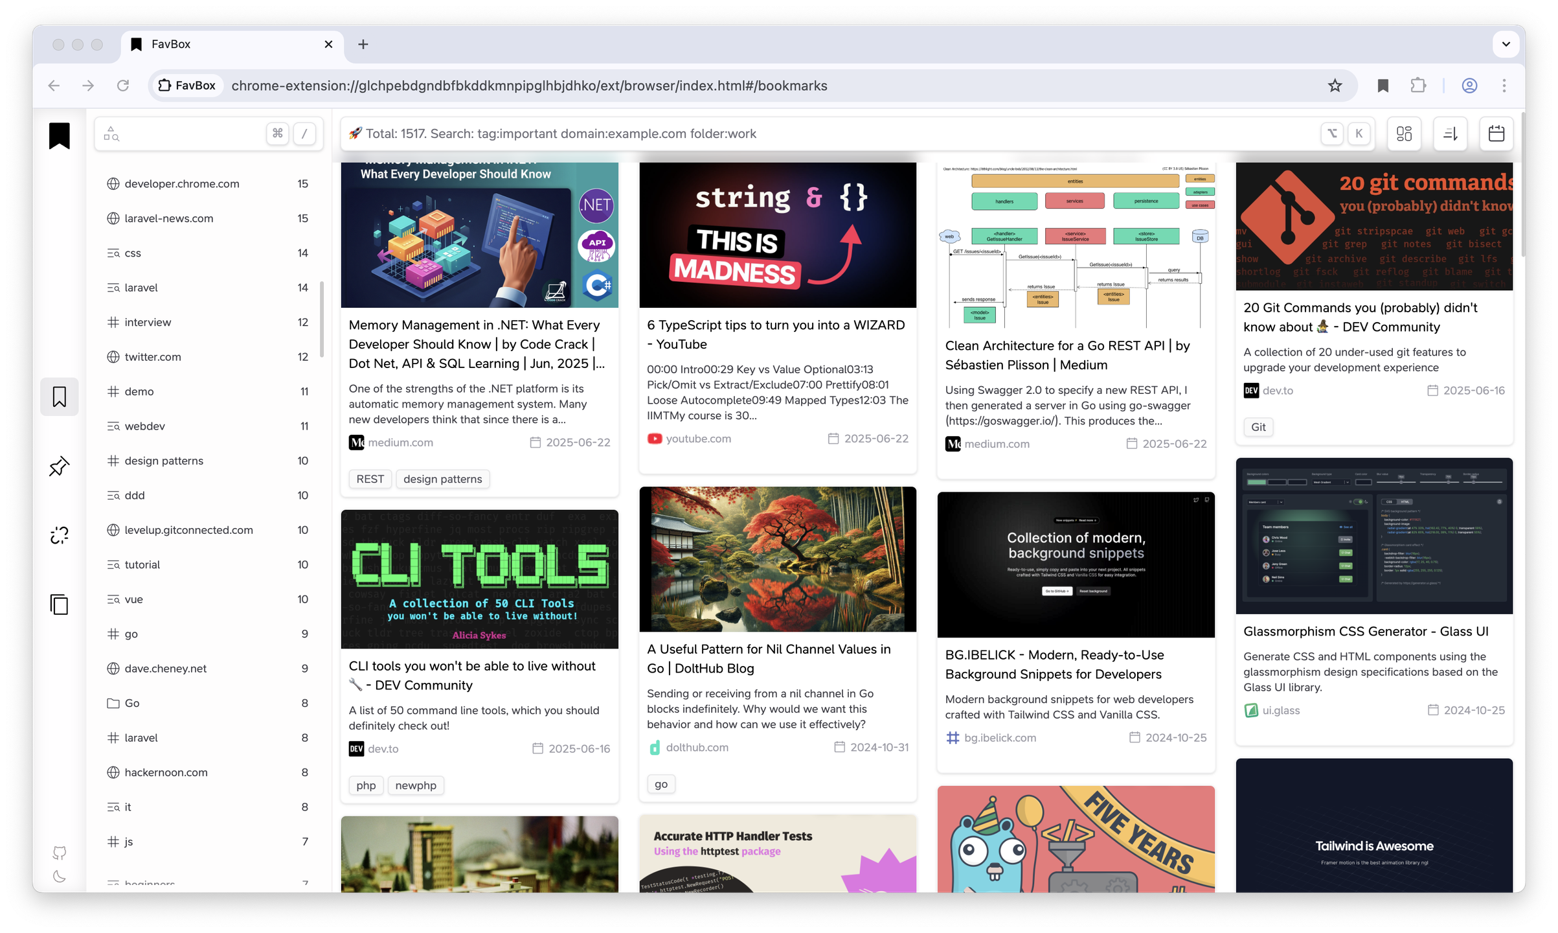Click the broken links health check icon

(x=59, y=535)
